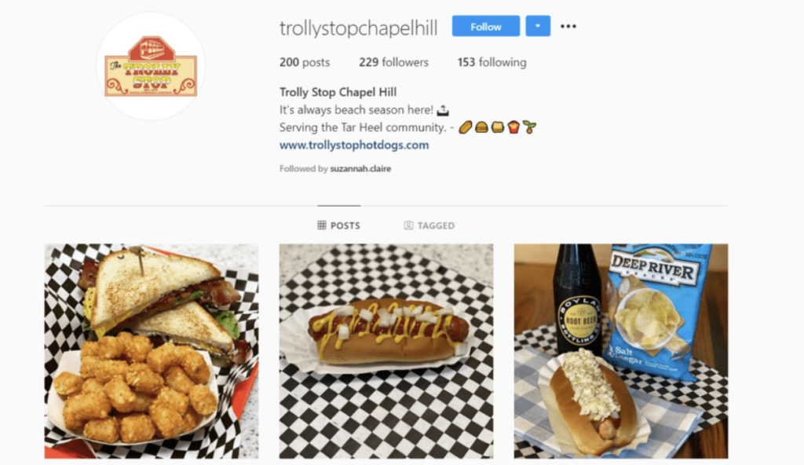The image size is (804, 465).
Task: Open the Deep River chips post
Action: 621,351
